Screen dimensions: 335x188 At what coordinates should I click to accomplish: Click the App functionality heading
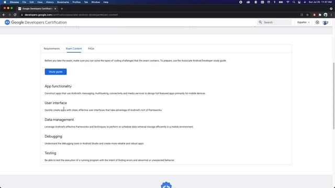[x=58, y=86]
